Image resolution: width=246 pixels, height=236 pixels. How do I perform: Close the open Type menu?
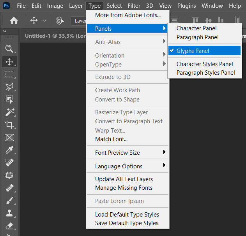[94, 6]
